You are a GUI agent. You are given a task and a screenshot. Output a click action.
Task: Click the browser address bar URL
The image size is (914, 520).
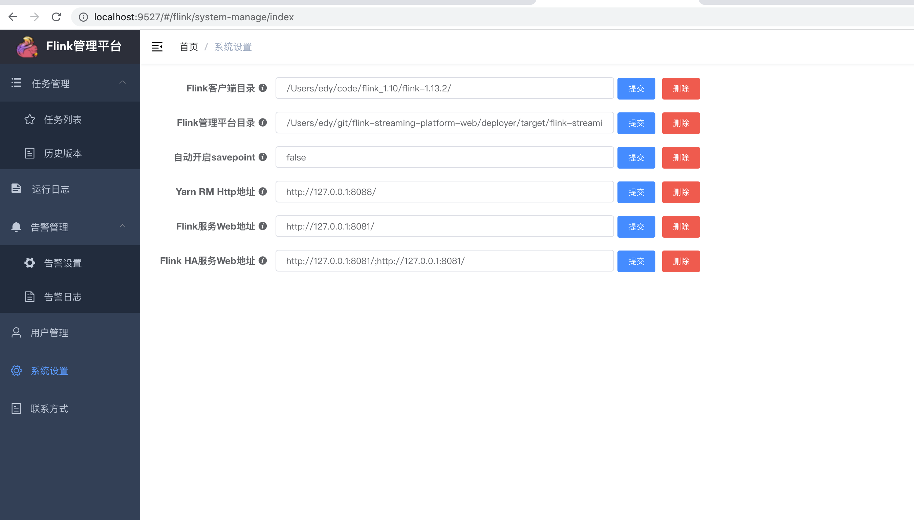(194, 17)
